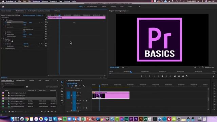Toggle Linked Selection in timeline

pos(76,86)
